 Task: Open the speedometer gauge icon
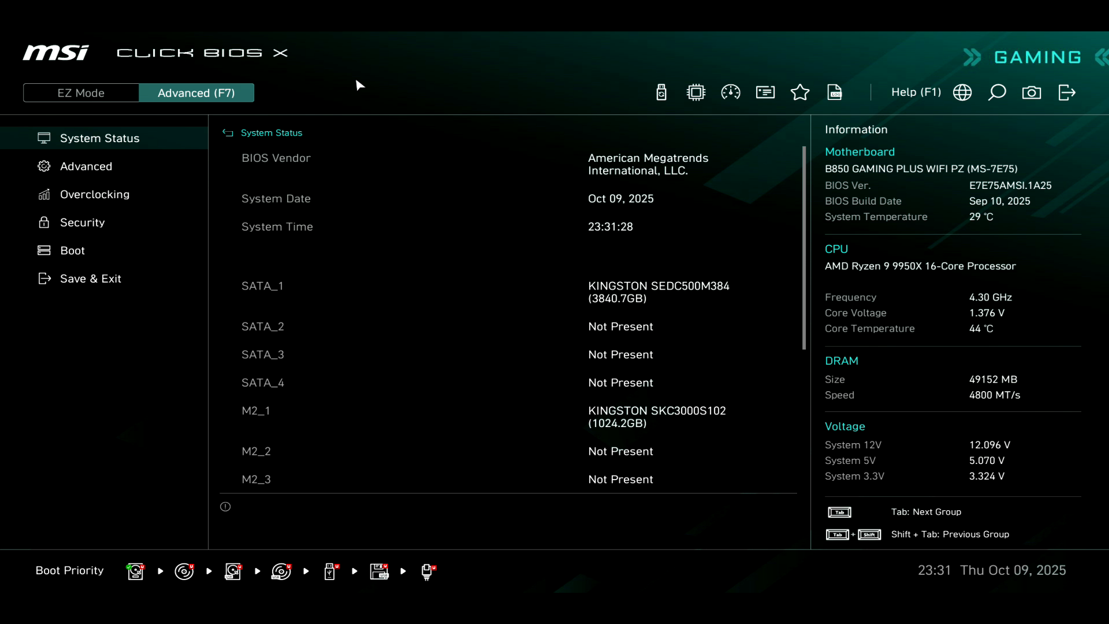[731, 92]
